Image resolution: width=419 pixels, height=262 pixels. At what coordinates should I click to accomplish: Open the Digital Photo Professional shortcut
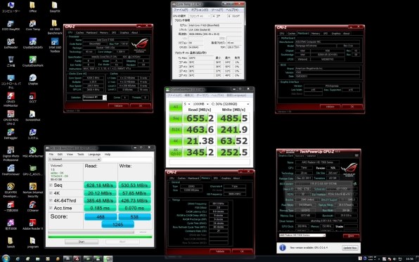[11, 154]
